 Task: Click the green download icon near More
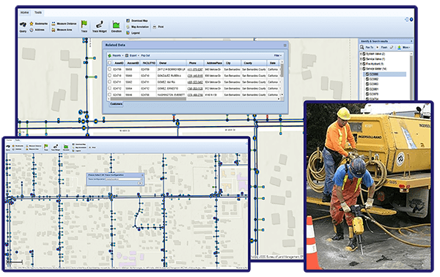[399, 48]
